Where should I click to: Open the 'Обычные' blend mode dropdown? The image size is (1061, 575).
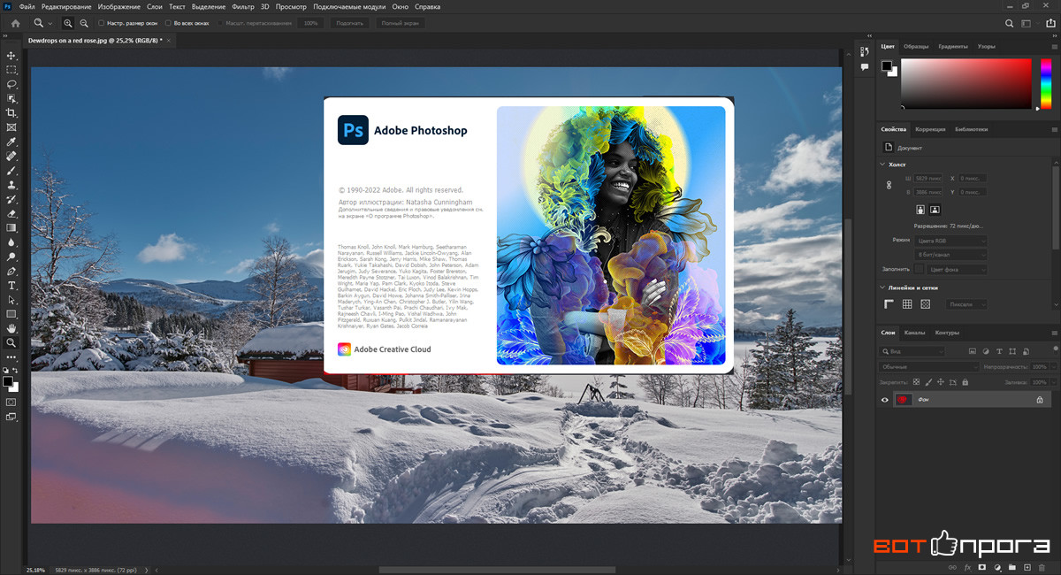point(929,366)
